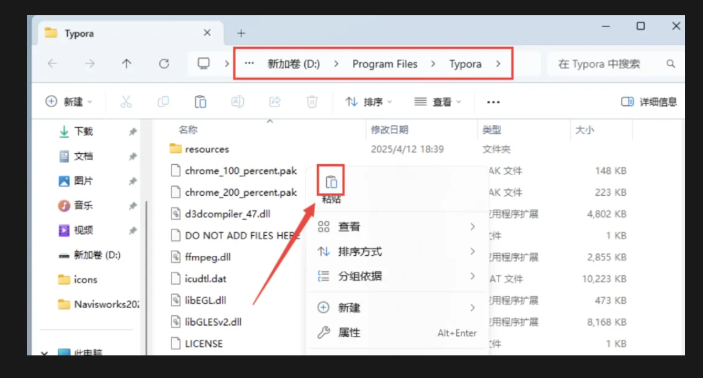Viewport: 703px width, 378px height.
Task: Click the Copy icon in toolbar
Action: [163, 102]
